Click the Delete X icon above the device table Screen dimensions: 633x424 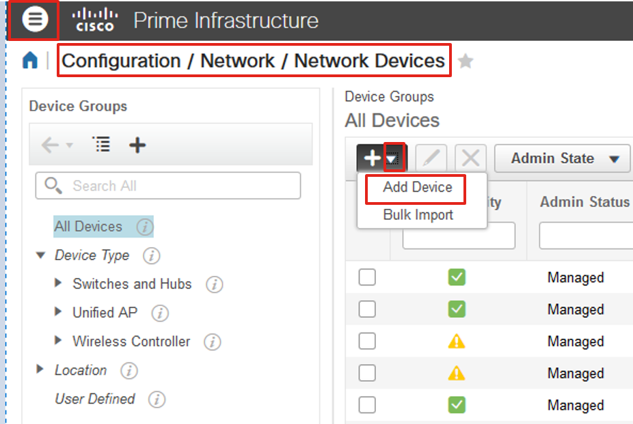(x=470, y=158)
